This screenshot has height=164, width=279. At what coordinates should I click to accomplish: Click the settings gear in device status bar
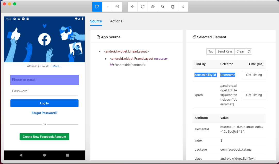point(15,19)
